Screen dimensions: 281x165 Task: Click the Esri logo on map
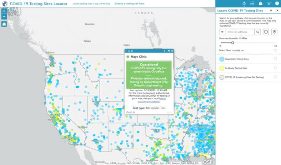point(208,161)
